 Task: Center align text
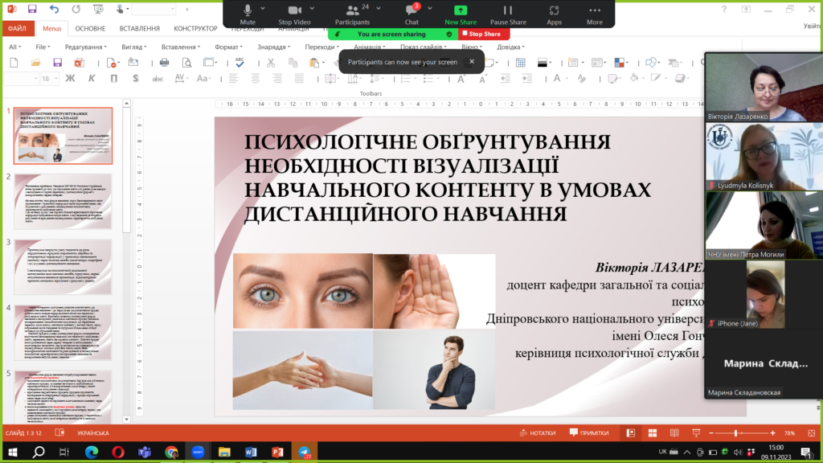coord(255,78)
